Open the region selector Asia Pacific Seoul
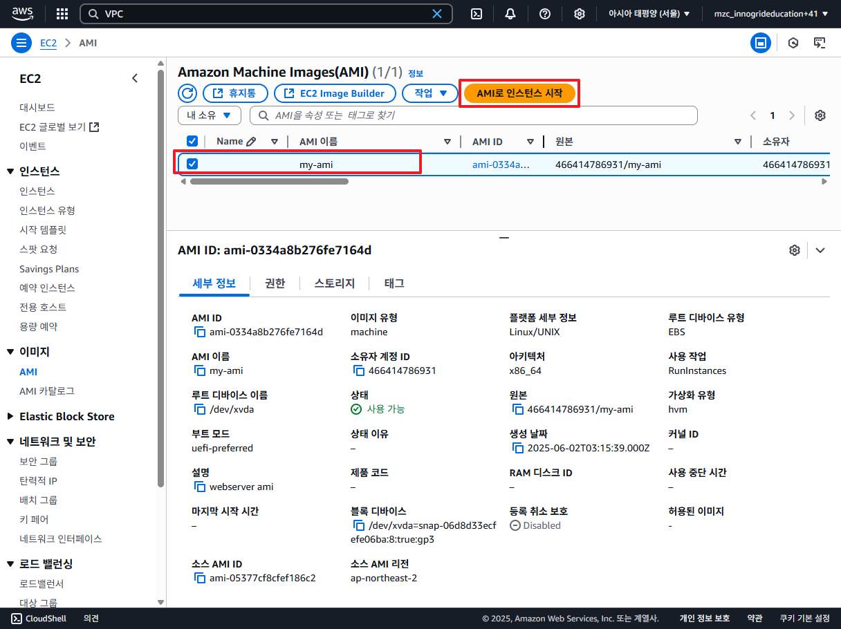 coord(649,14)
